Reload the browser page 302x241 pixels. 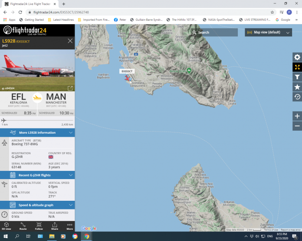click(x=20, y=12)
